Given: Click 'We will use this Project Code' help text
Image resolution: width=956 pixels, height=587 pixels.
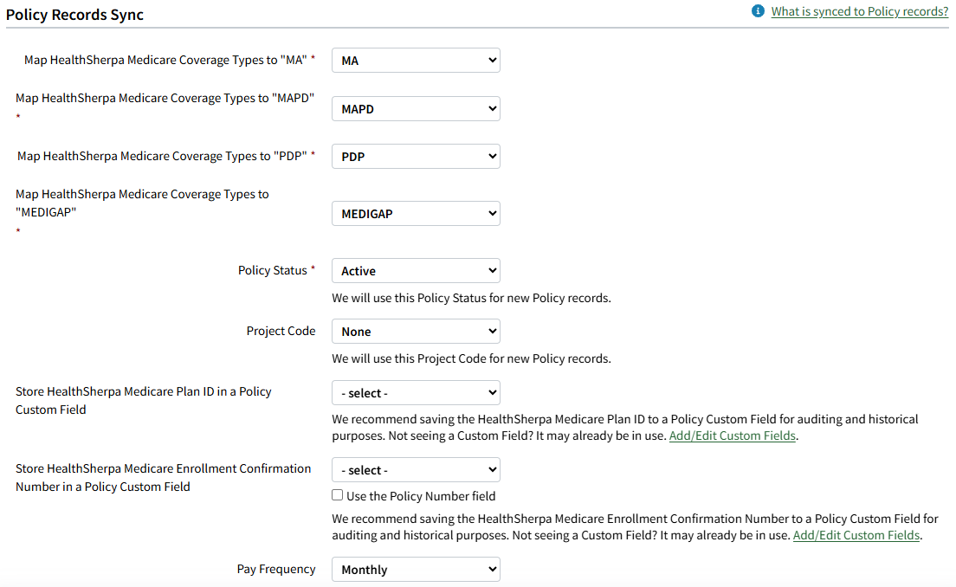Looking at the screenshot, I should [x=471, y=358].
